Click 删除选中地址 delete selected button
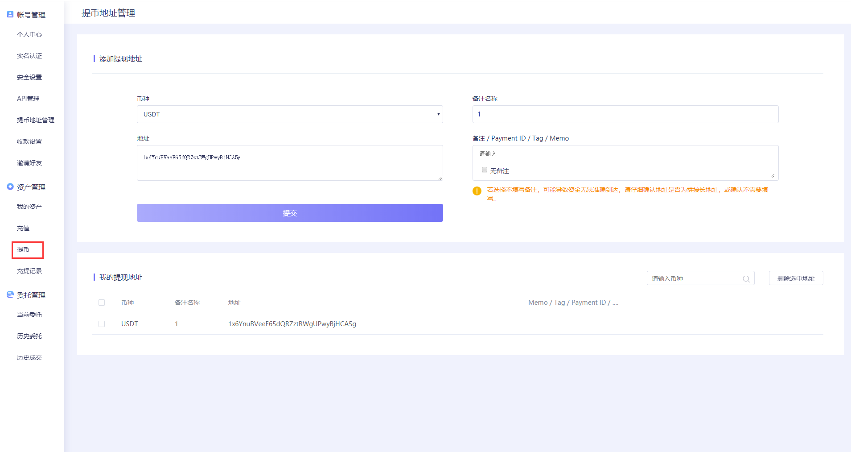Screen dimensions: 851x452 tap(796, 278)
